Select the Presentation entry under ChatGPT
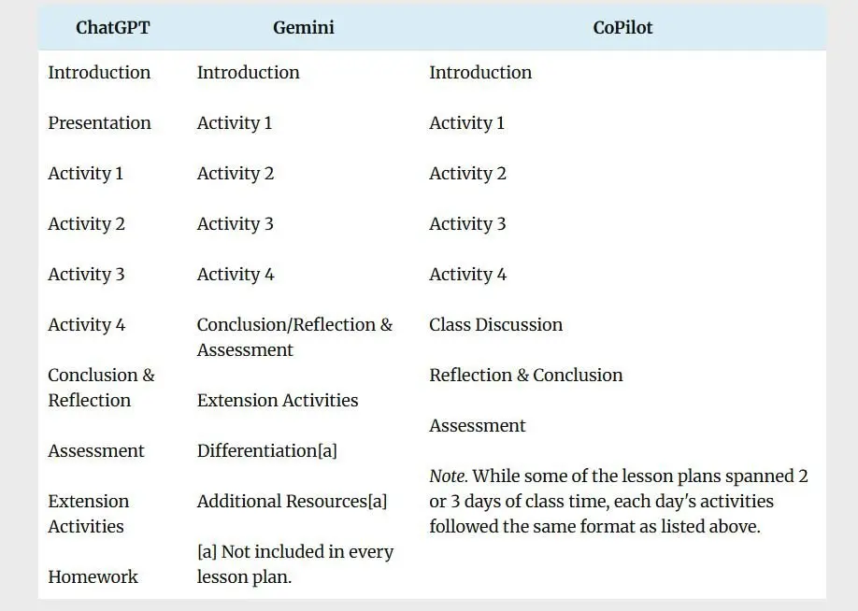 (99, 122)
